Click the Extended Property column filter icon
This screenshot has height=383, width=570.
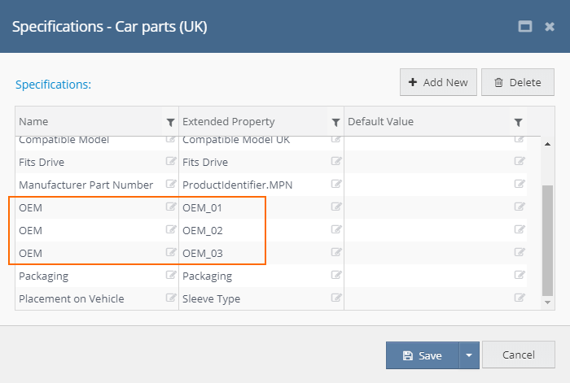(x=335, y=122)
